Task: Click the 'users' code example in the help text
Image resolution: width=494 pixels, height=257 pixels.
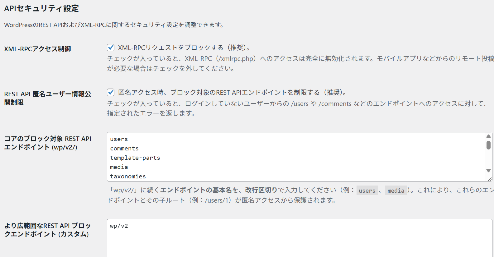Action: point(367,190)
